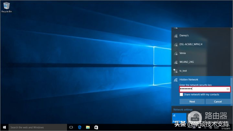Select the Danny's Wi-Fi network
This screenshot has height=131, width=233.
tap(184, 35)
